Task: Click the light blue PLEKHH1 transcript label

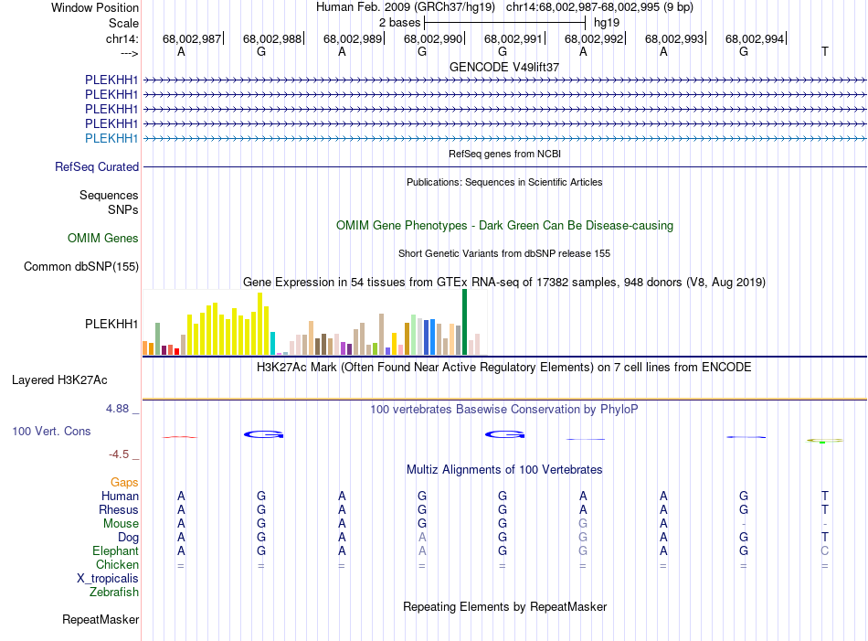Action: pyautogui.click(x=111, y=138)
